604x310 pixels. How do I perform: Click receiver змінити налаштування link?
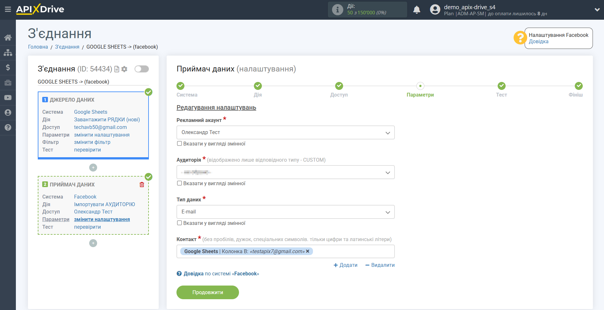click(102, 219)
